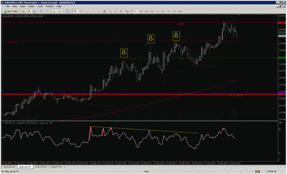Select the trendline drawing tool
287x174 pixels.
click(99, 11)
